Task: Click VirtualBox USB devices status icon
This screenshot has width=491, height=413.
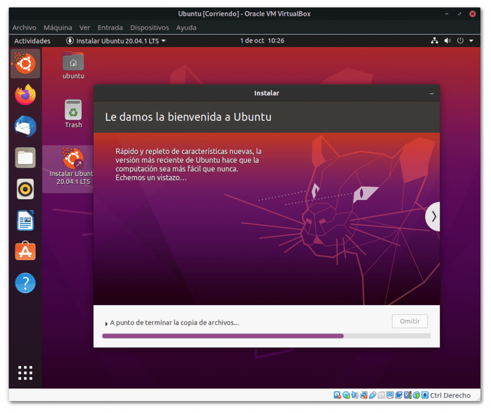Action: pyautogui.click(x=372, y=395)
